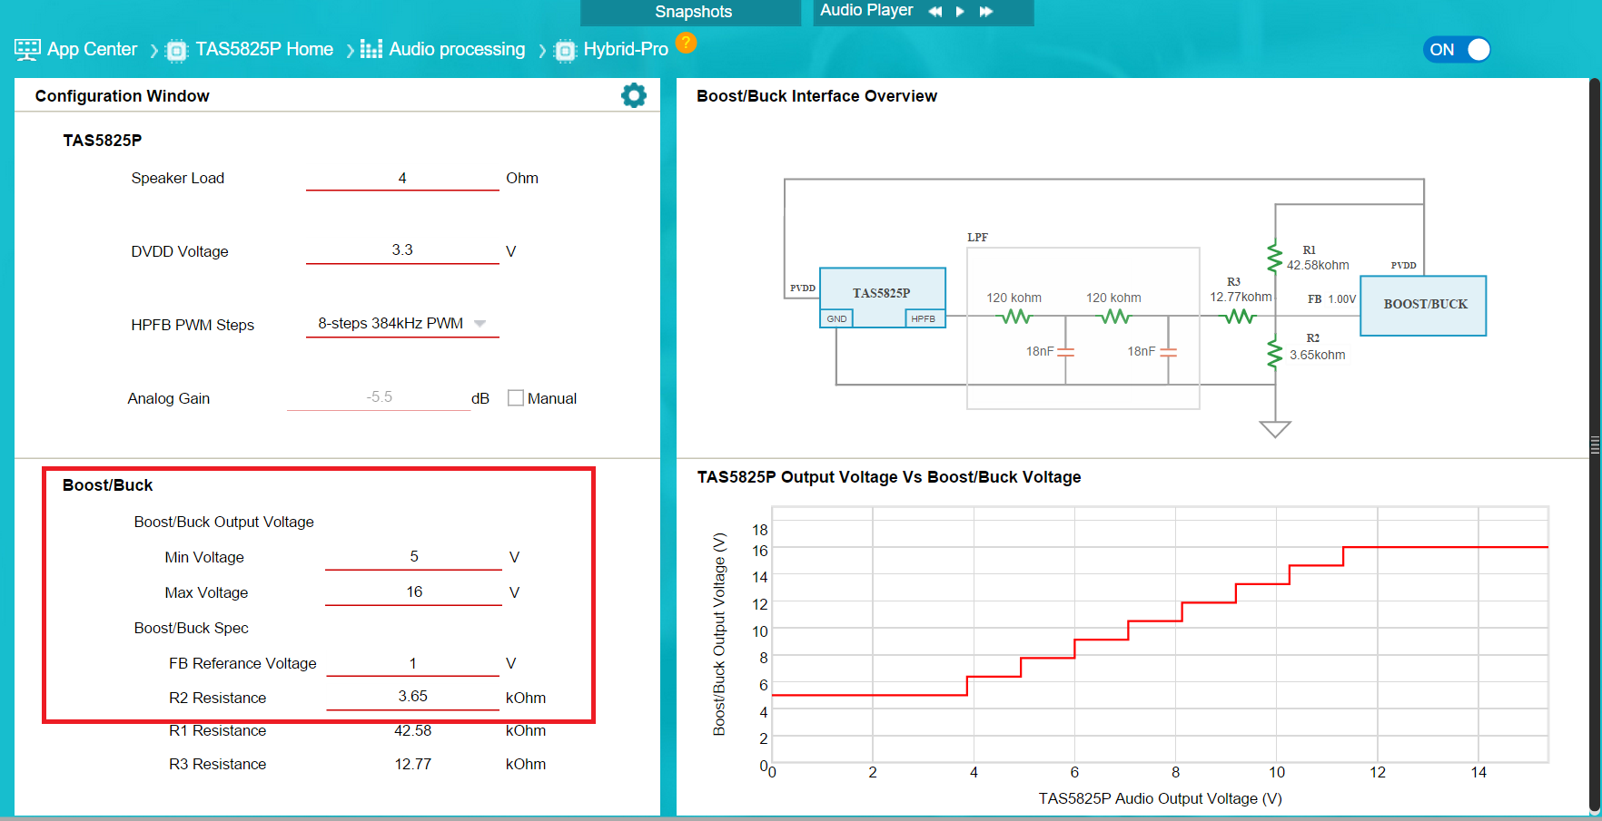
Task: Fast-forward in the Audio Player
Action: pos(986,12)
